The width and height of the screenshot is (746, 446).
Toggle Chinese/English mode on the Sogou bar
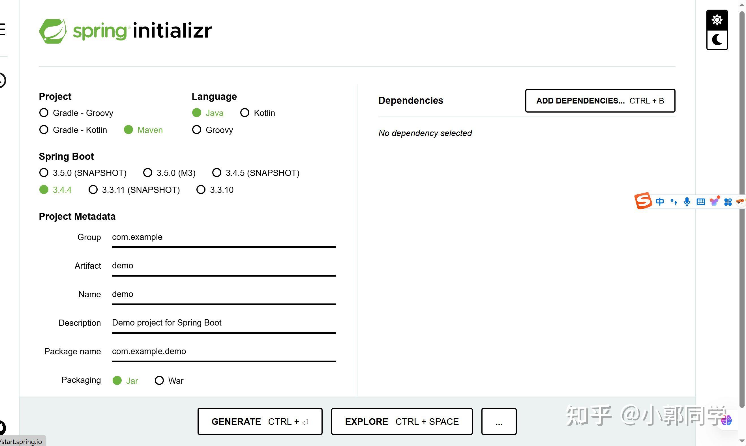point(660,202)
